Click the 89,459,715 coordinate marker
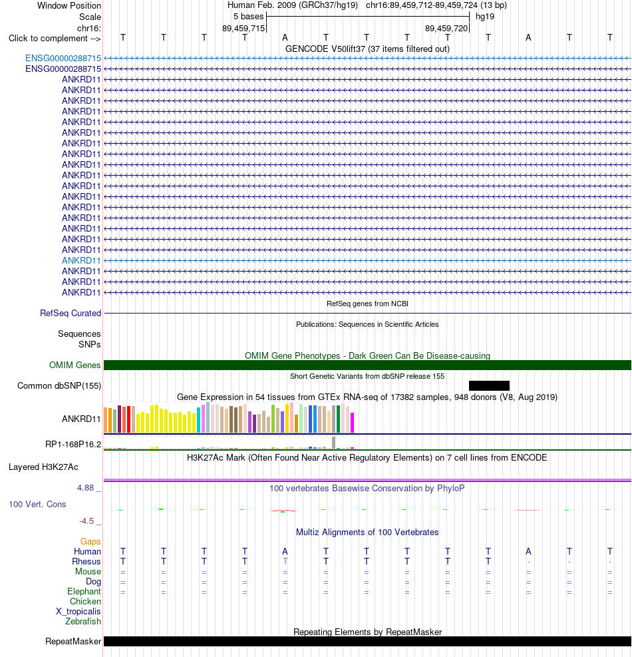This screenshot has width=632, height=657. (x=243, y=28)
